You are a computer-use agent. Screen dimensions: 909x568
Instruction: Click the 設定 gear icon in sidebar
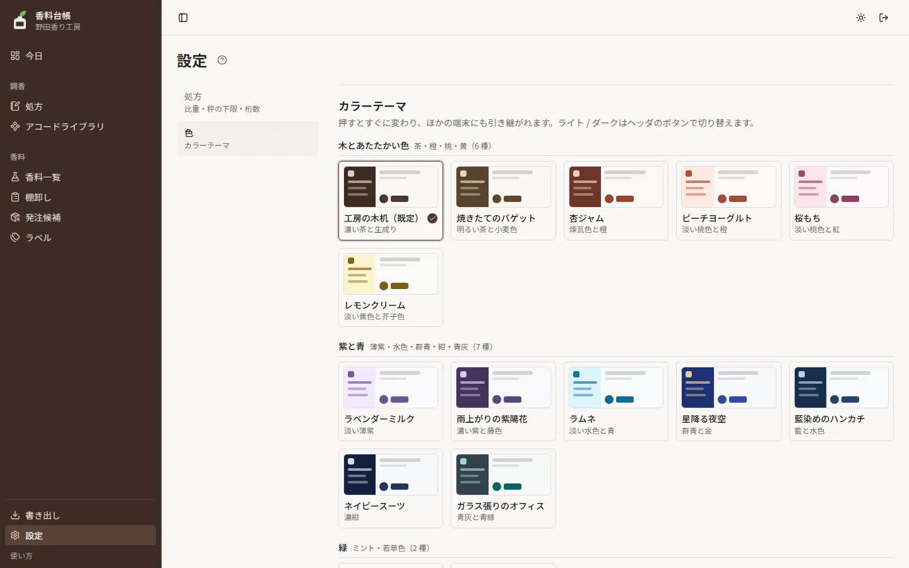point(15,535)
